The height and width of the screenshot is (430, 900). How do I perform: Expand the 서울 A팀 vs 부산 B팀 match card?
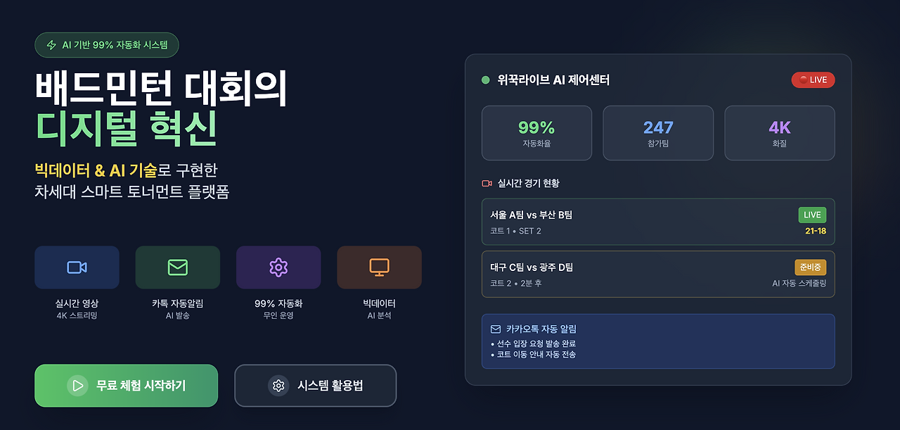[x=658, y=221]
